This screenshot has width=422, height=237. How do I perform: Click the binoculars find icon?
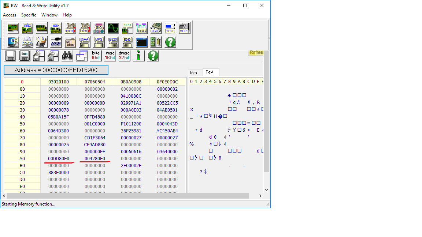tap(67, 56)
